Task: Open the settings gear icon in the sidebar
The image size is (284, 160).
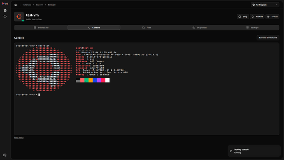Action: [x=5, y=16]
